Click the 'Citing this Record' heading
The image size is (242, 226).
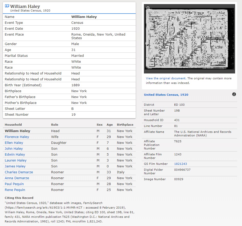point(19,198)
